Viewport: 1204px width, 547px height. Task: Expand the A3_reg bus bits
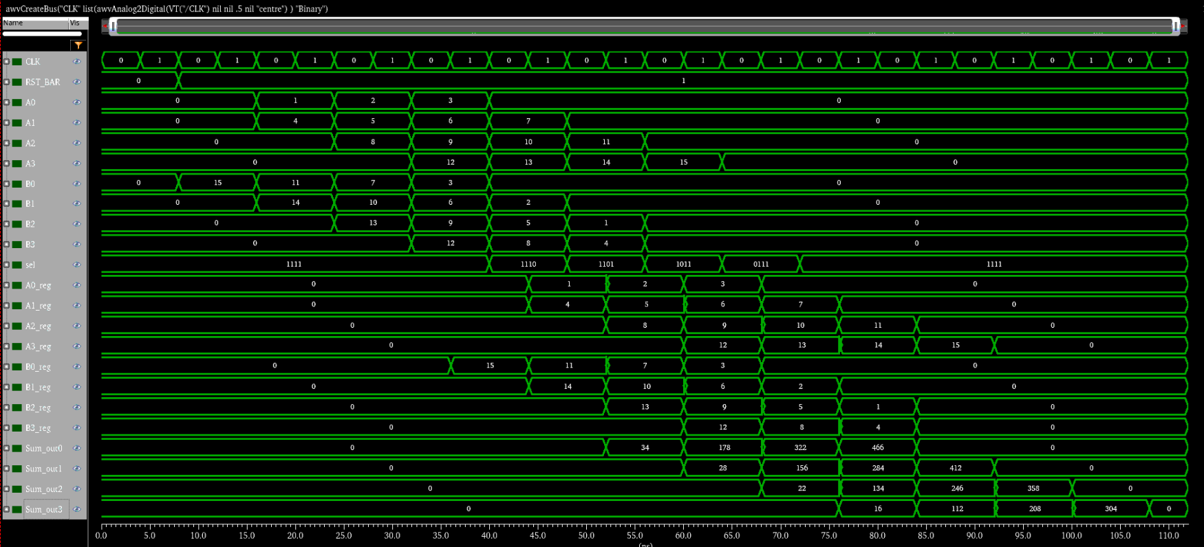pos(7,346)
